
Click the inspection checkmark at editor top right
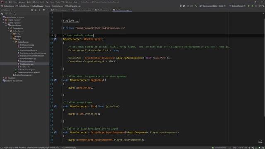click(263, 13)
